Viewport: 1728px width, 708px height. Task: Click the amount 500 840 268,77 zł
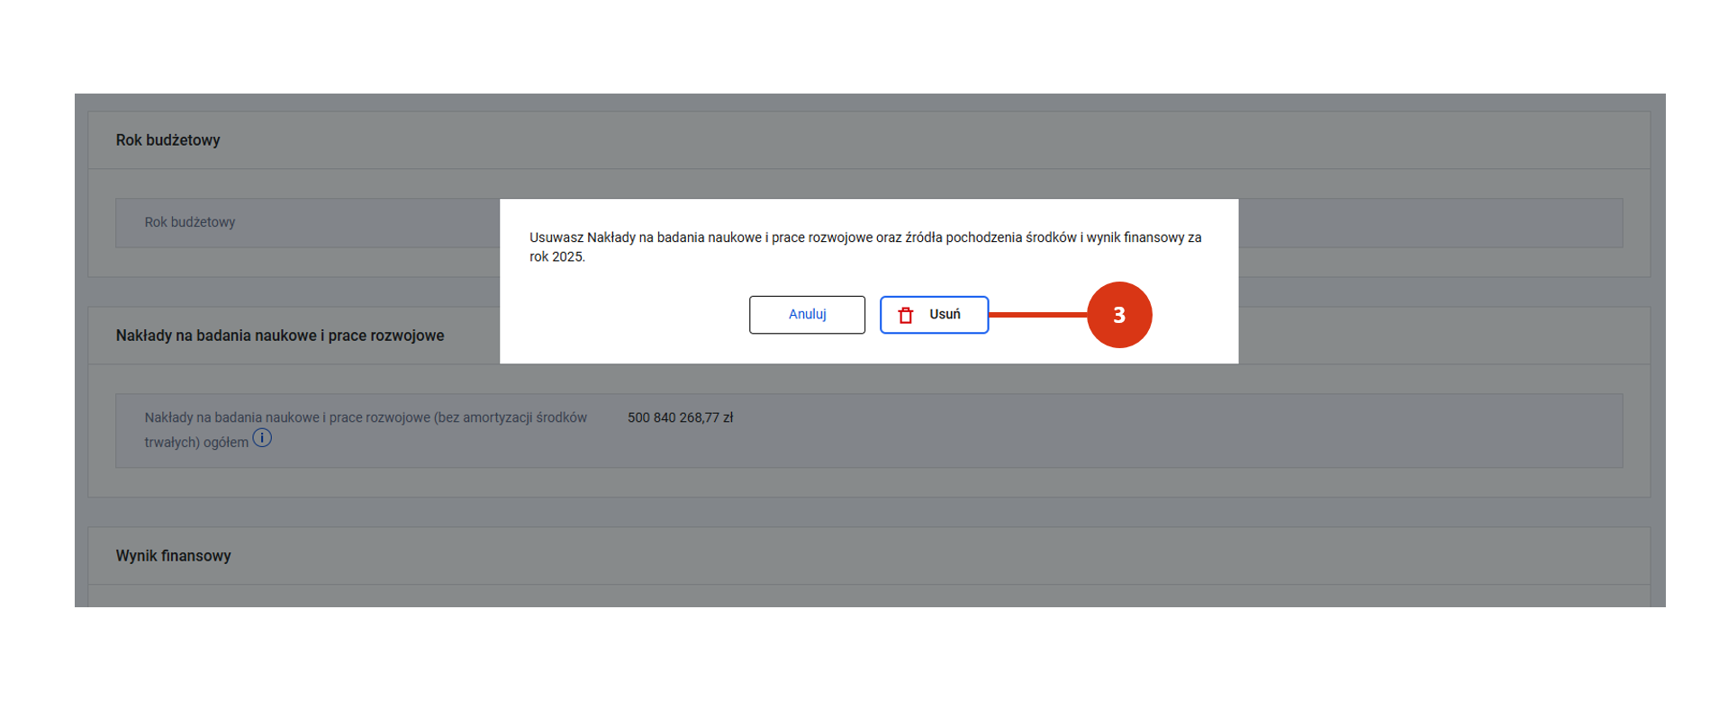(x=680, y=417)
